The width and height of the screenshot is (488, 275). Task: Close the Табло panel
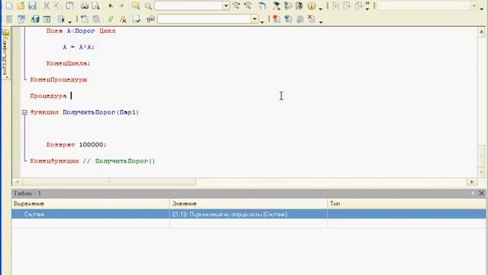tap(481, 193)
